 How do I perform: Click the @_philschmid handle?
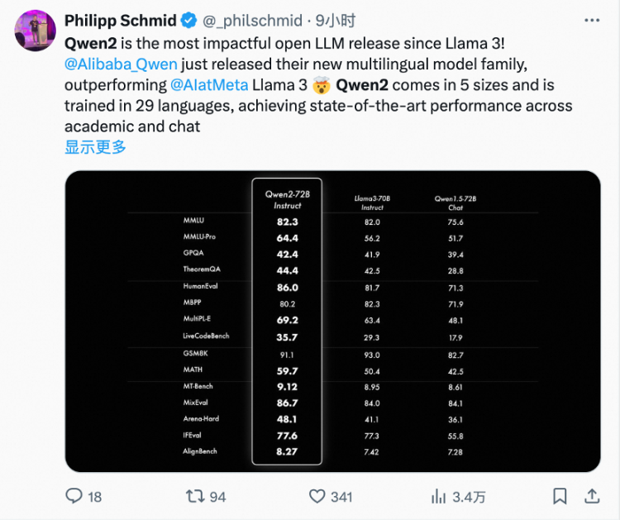(245, 21)
